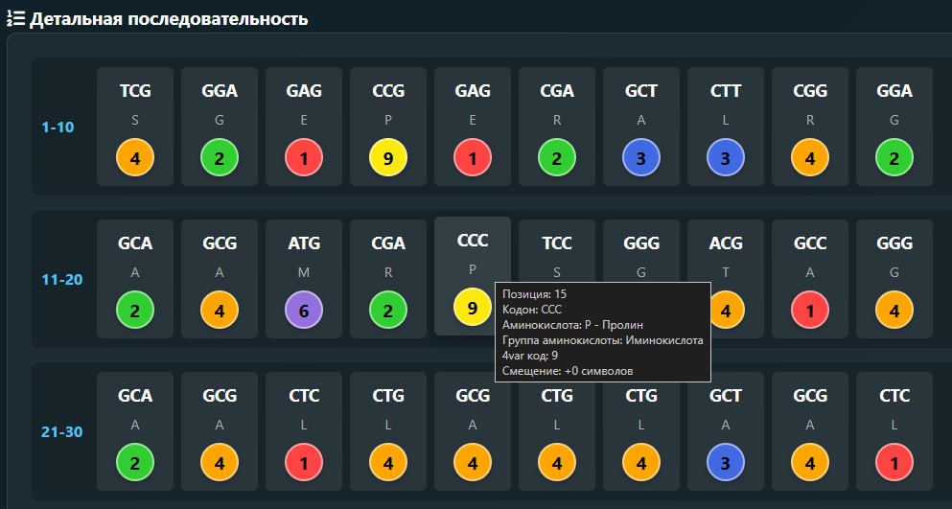Click the red circle 1 under GCC
Viewport: 952px width, 509px height.
point(810,311)
